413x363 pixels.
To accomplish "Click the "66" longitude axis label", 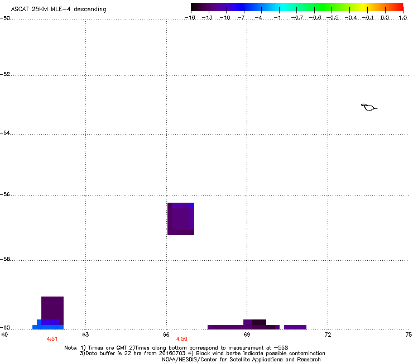I will click(x=166, y=335).
